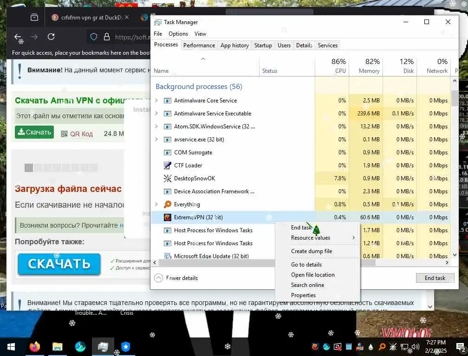Open the Resource values submenu
Image resolution: width=468 pixels, height=356 pixels.
pos(318,238)
